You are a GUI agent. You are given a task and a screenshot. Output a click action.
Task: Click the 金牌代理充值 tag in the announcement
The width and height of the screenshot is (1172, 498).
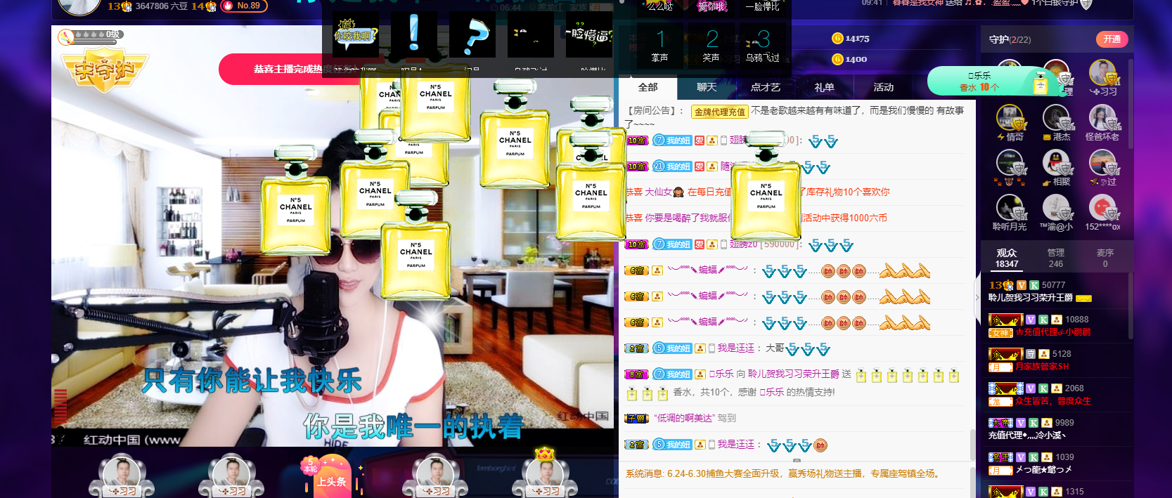tap(719, 112)
